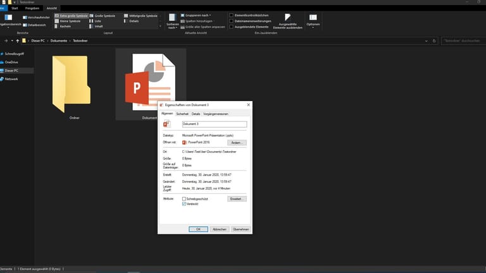
Task: Check the Schreibgeschützt attribute
Action: (184, 198)
